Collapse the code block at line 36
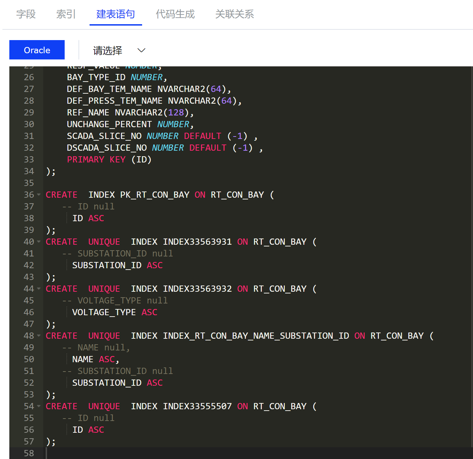The image size is (473, 459). (x=39, y=195)
